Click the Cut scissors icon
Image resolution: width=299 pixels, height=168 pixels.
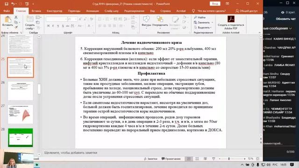[16, 17]
